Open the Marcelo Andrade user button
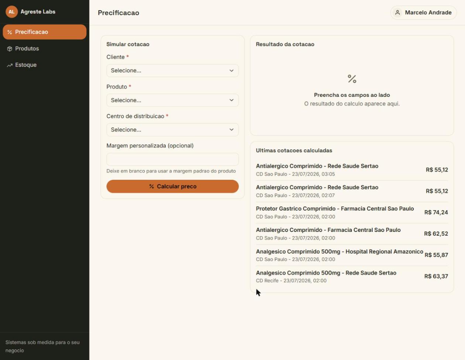The image size is (465, 360). (x=423, y=13)
